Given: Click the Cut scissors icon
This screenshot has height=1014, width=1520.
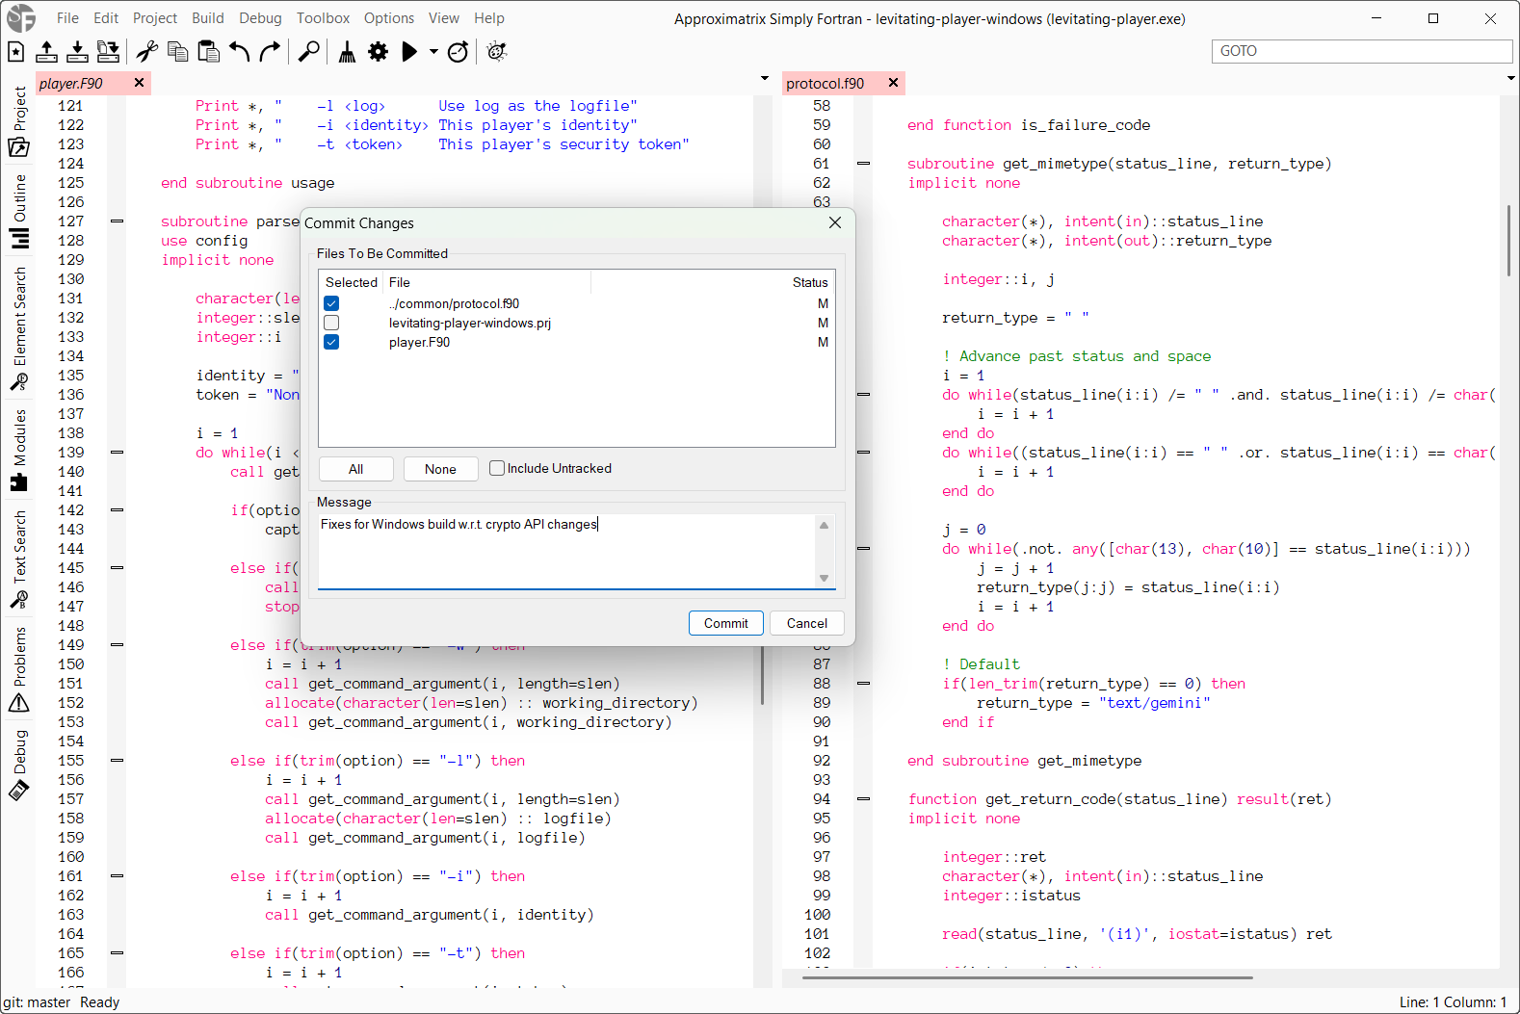Looking at the screenshot, I should (x=147, y=52).
